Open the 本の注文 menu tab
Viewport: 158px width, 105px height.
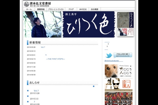[x=83, y=9]
